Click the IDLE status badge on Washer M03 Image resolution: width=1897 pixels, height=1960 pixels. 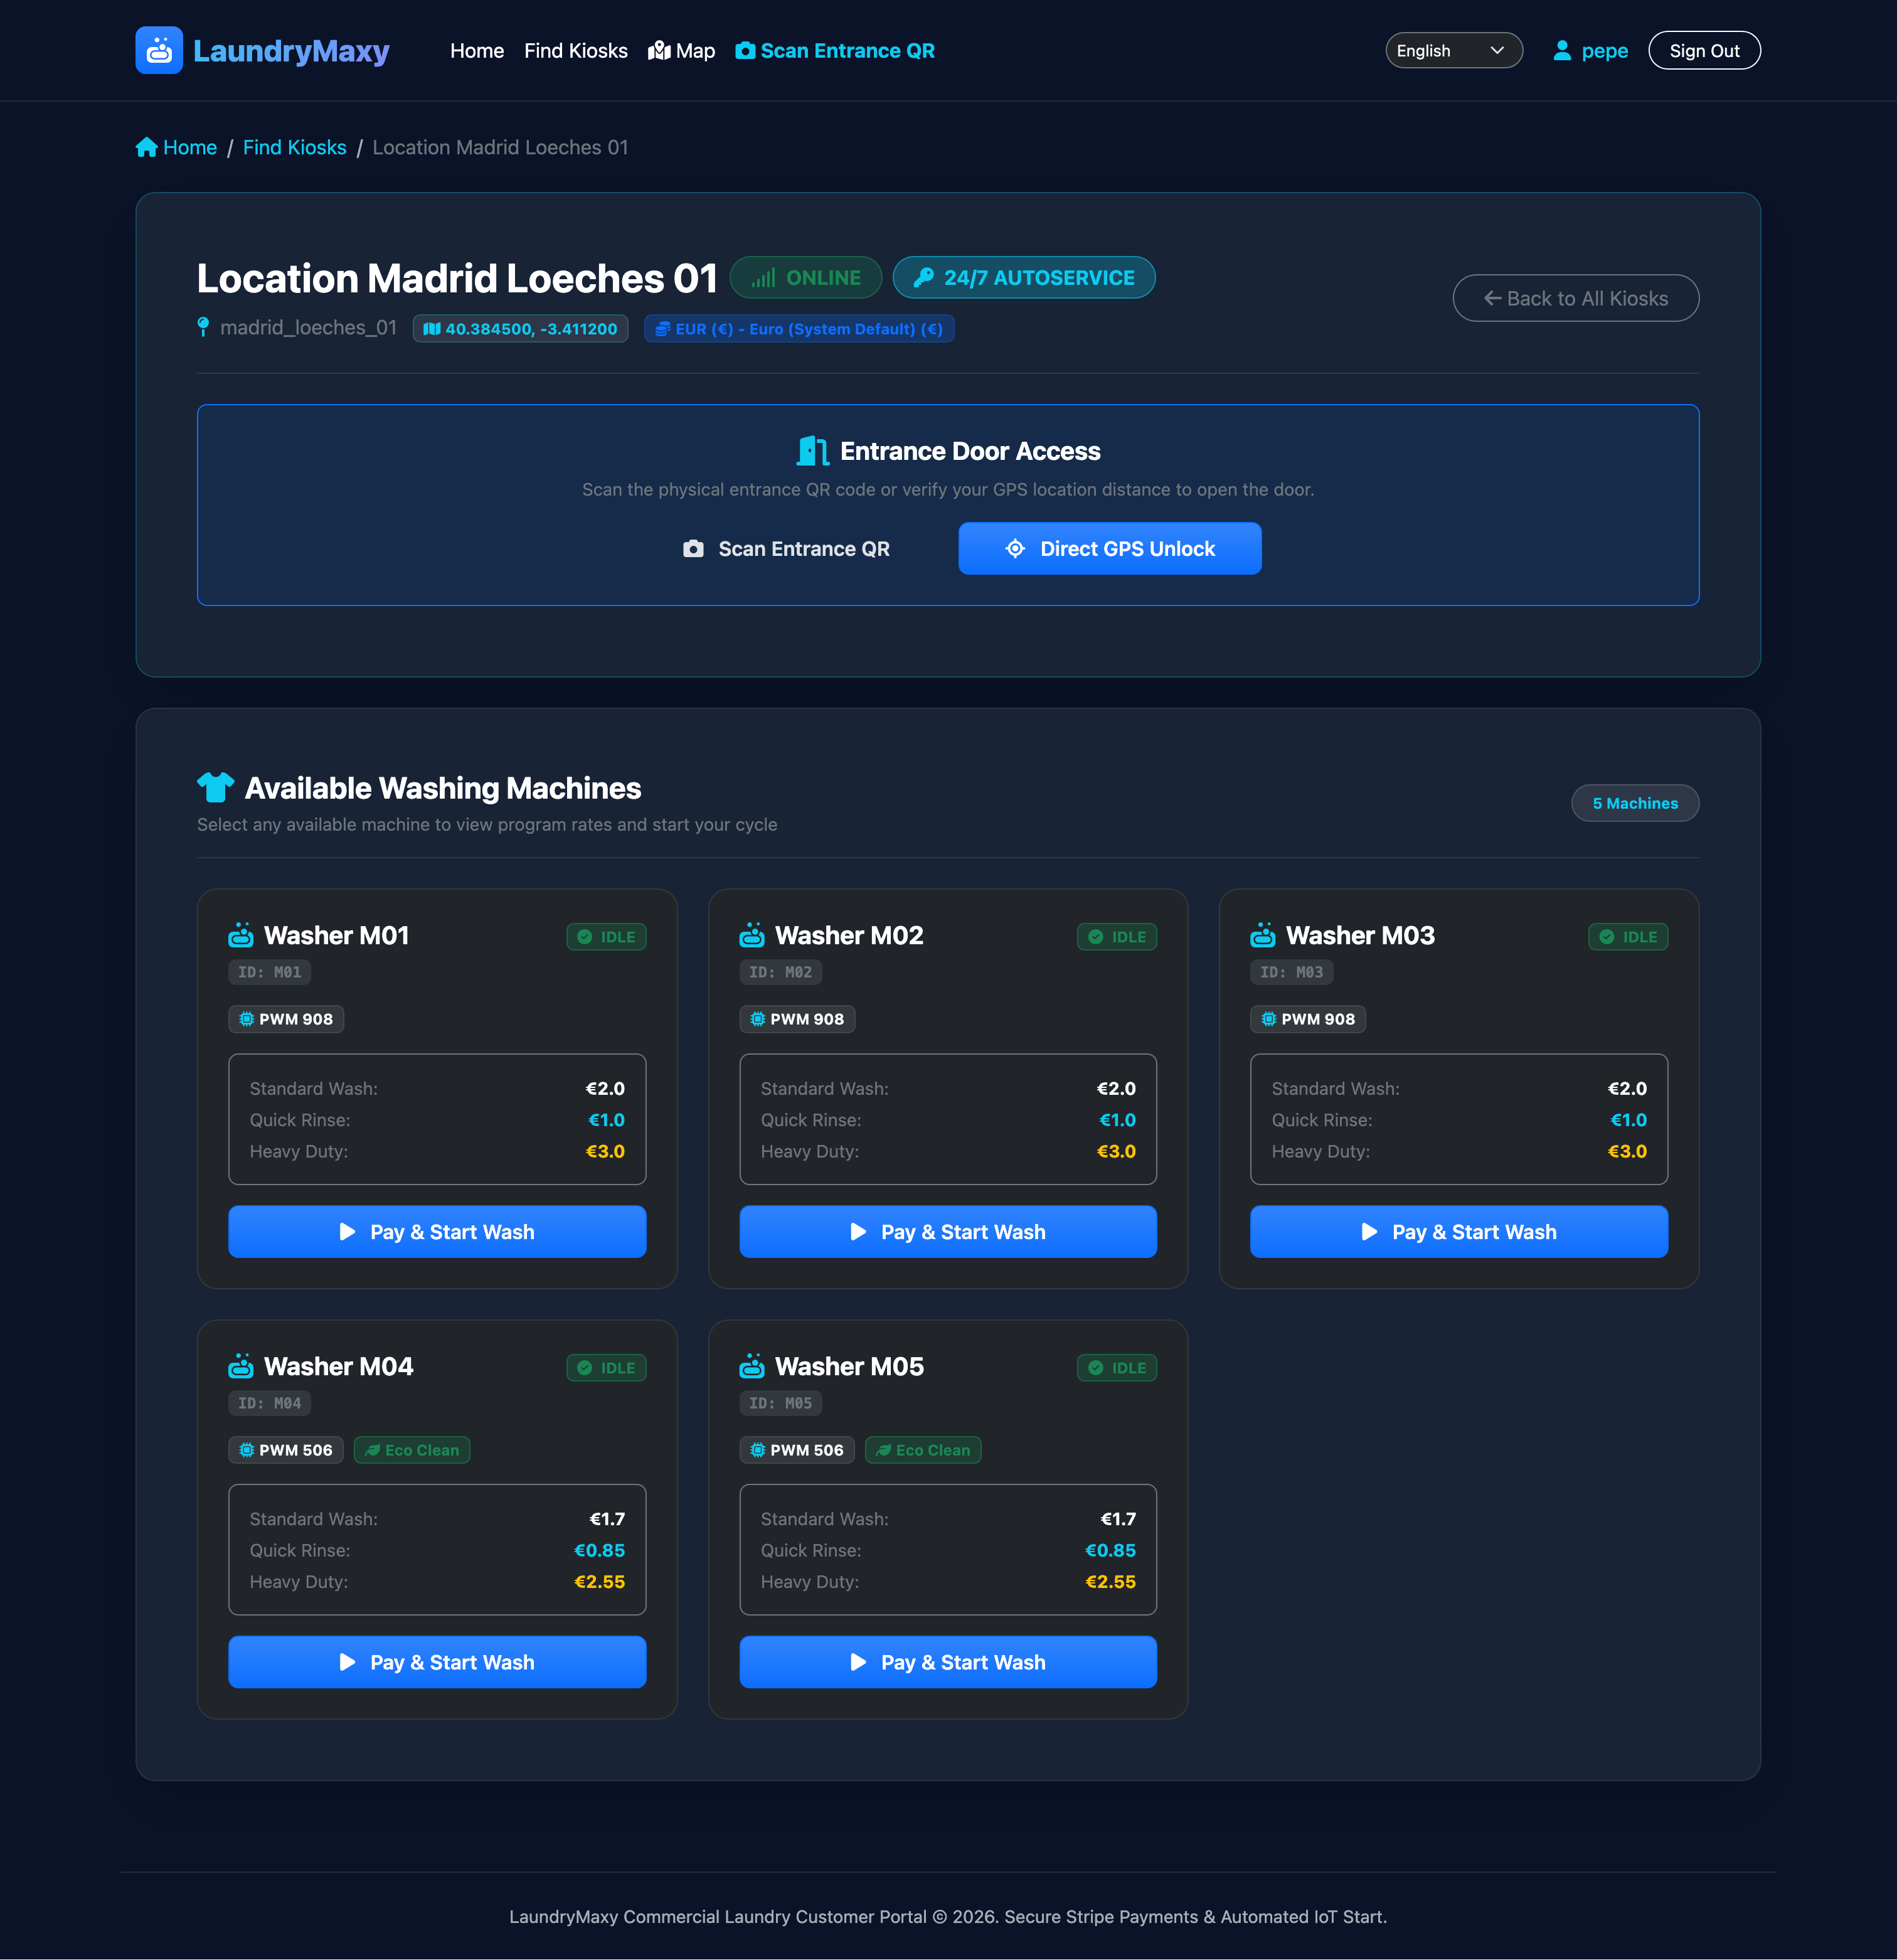click(1628, 937)
